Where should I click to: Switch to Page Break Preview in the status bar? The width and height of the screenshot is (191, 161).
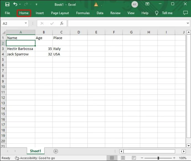pyautogui.click(x=133, y=158)
